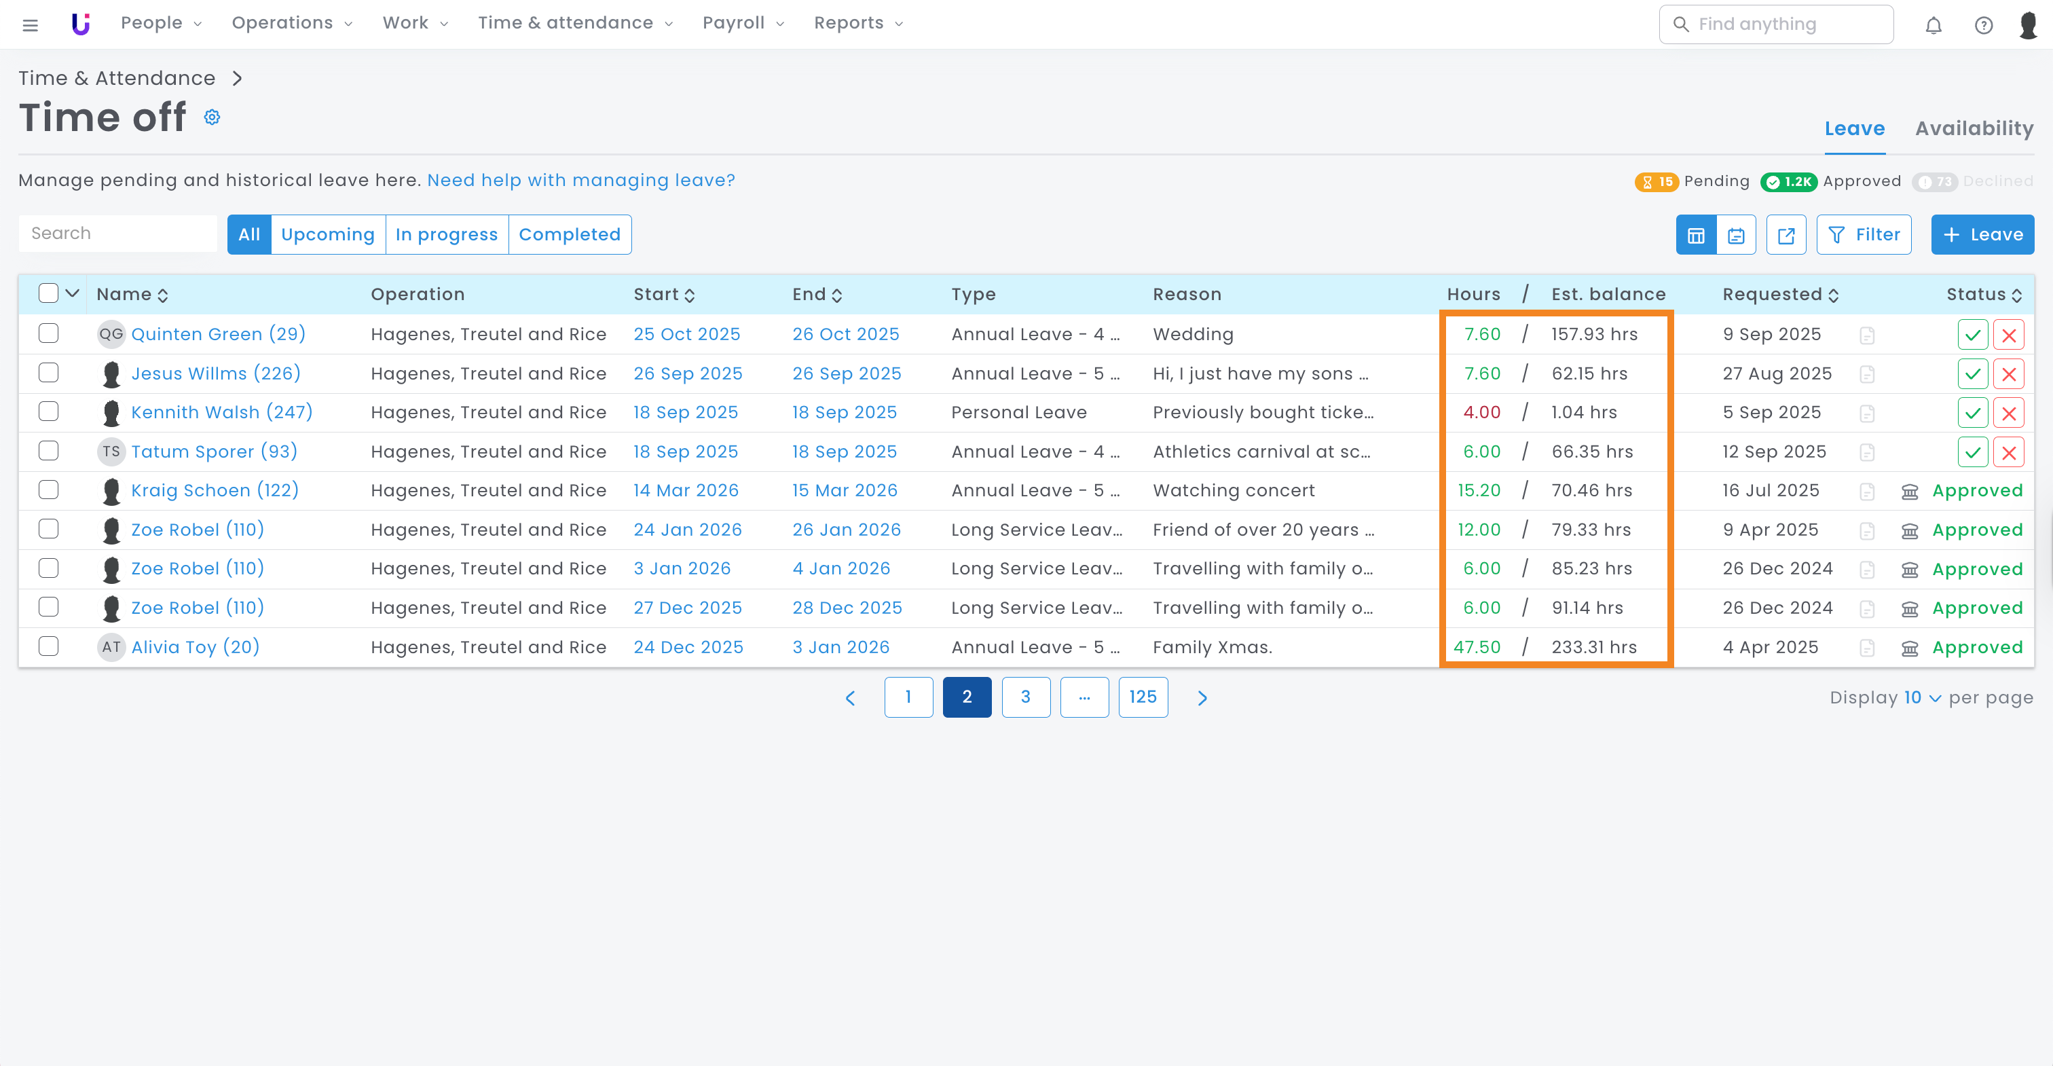The width and height of the screenshot is (2053, 1066).
Task: Expand bulk selection arrow beside header checkbox
Action: [73, 293]
